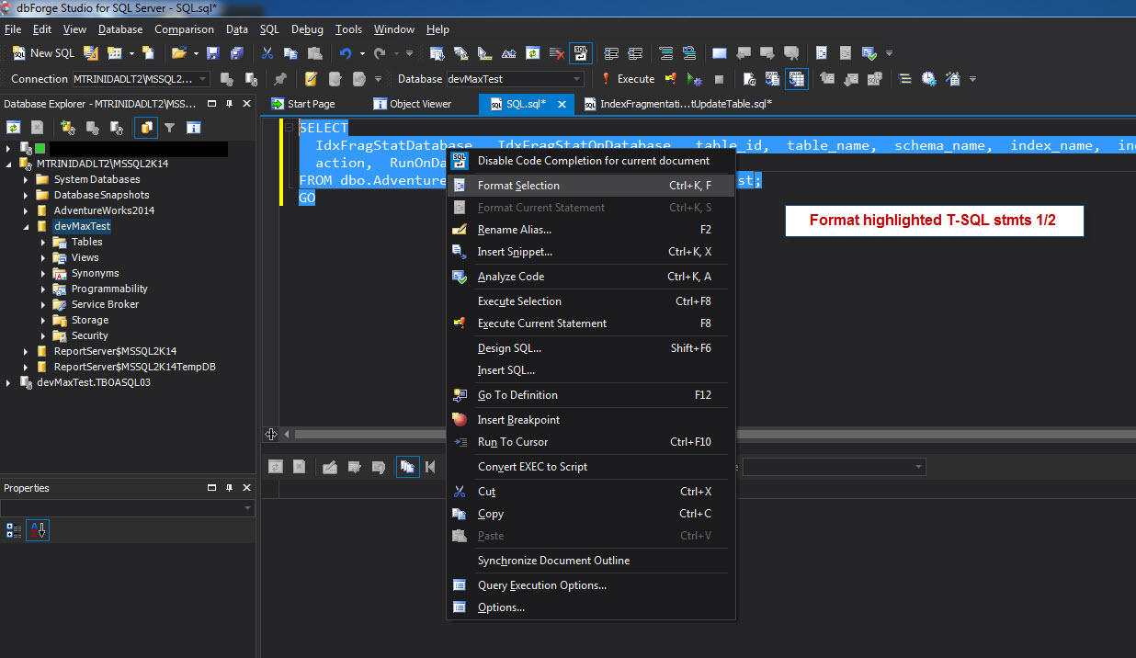The width and height of the screenshot is (1136, 658).
Task: Select ReportServer$MSSQL2K14TempDB in tree
Action: [134, 367]
